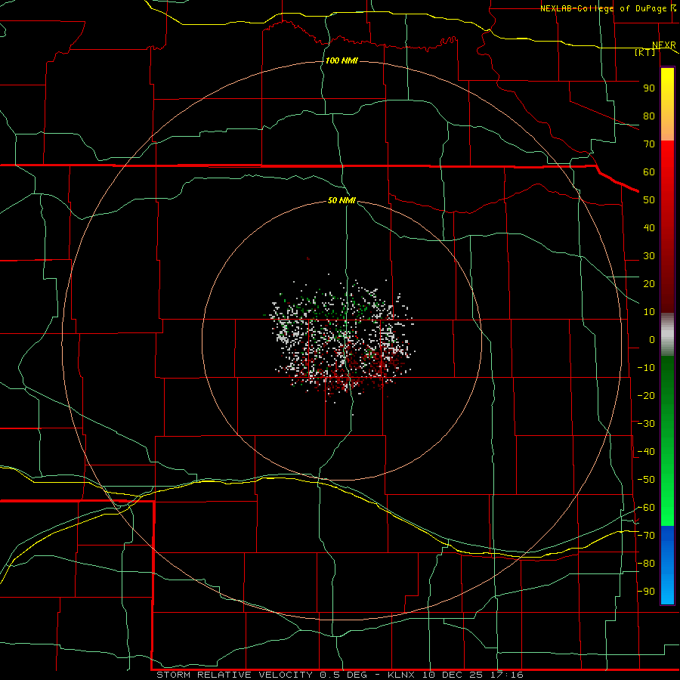Click the "100 NMI" range ring label
The image size is (680, 680).
[x=342, y=60]
